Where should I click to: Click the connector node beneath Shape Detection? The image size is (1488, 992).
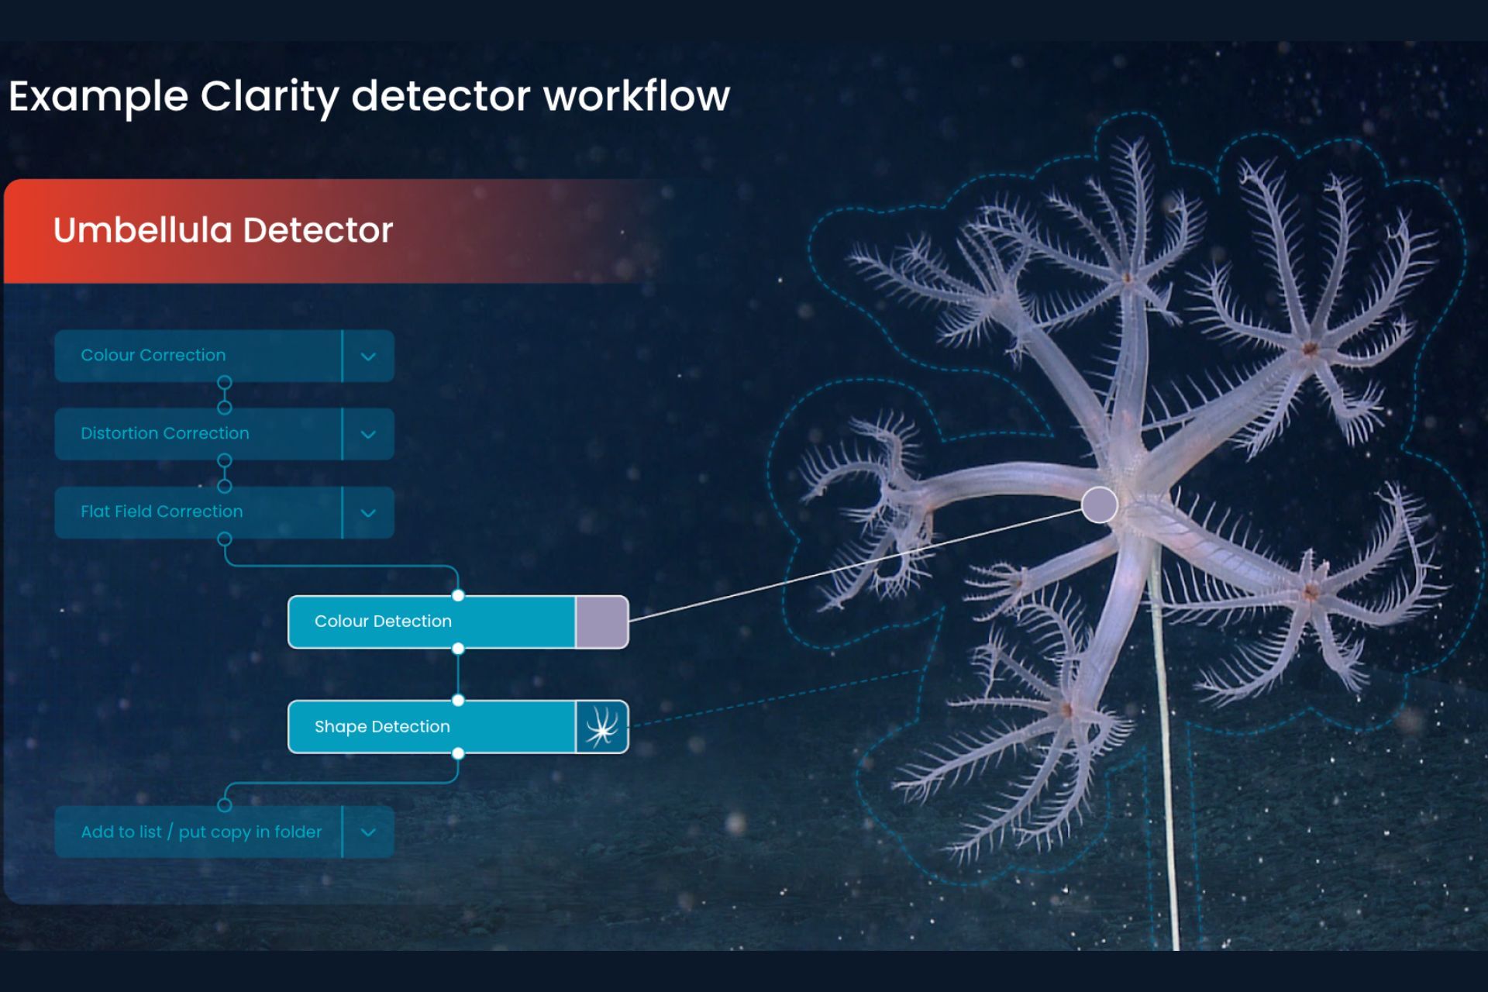[x=458, y=753]
